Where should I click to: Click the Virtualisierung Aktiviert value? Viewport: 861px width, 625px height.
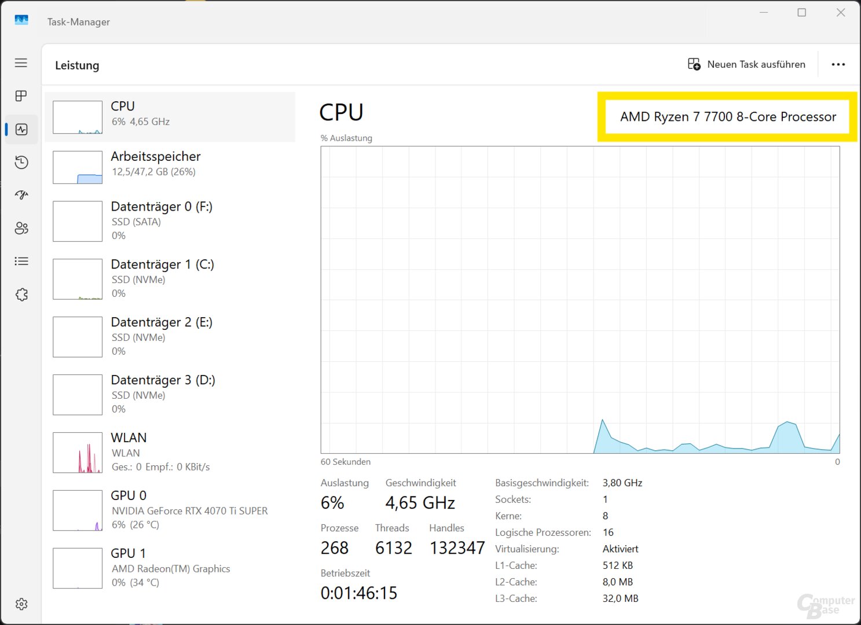[x=621, y=549]
